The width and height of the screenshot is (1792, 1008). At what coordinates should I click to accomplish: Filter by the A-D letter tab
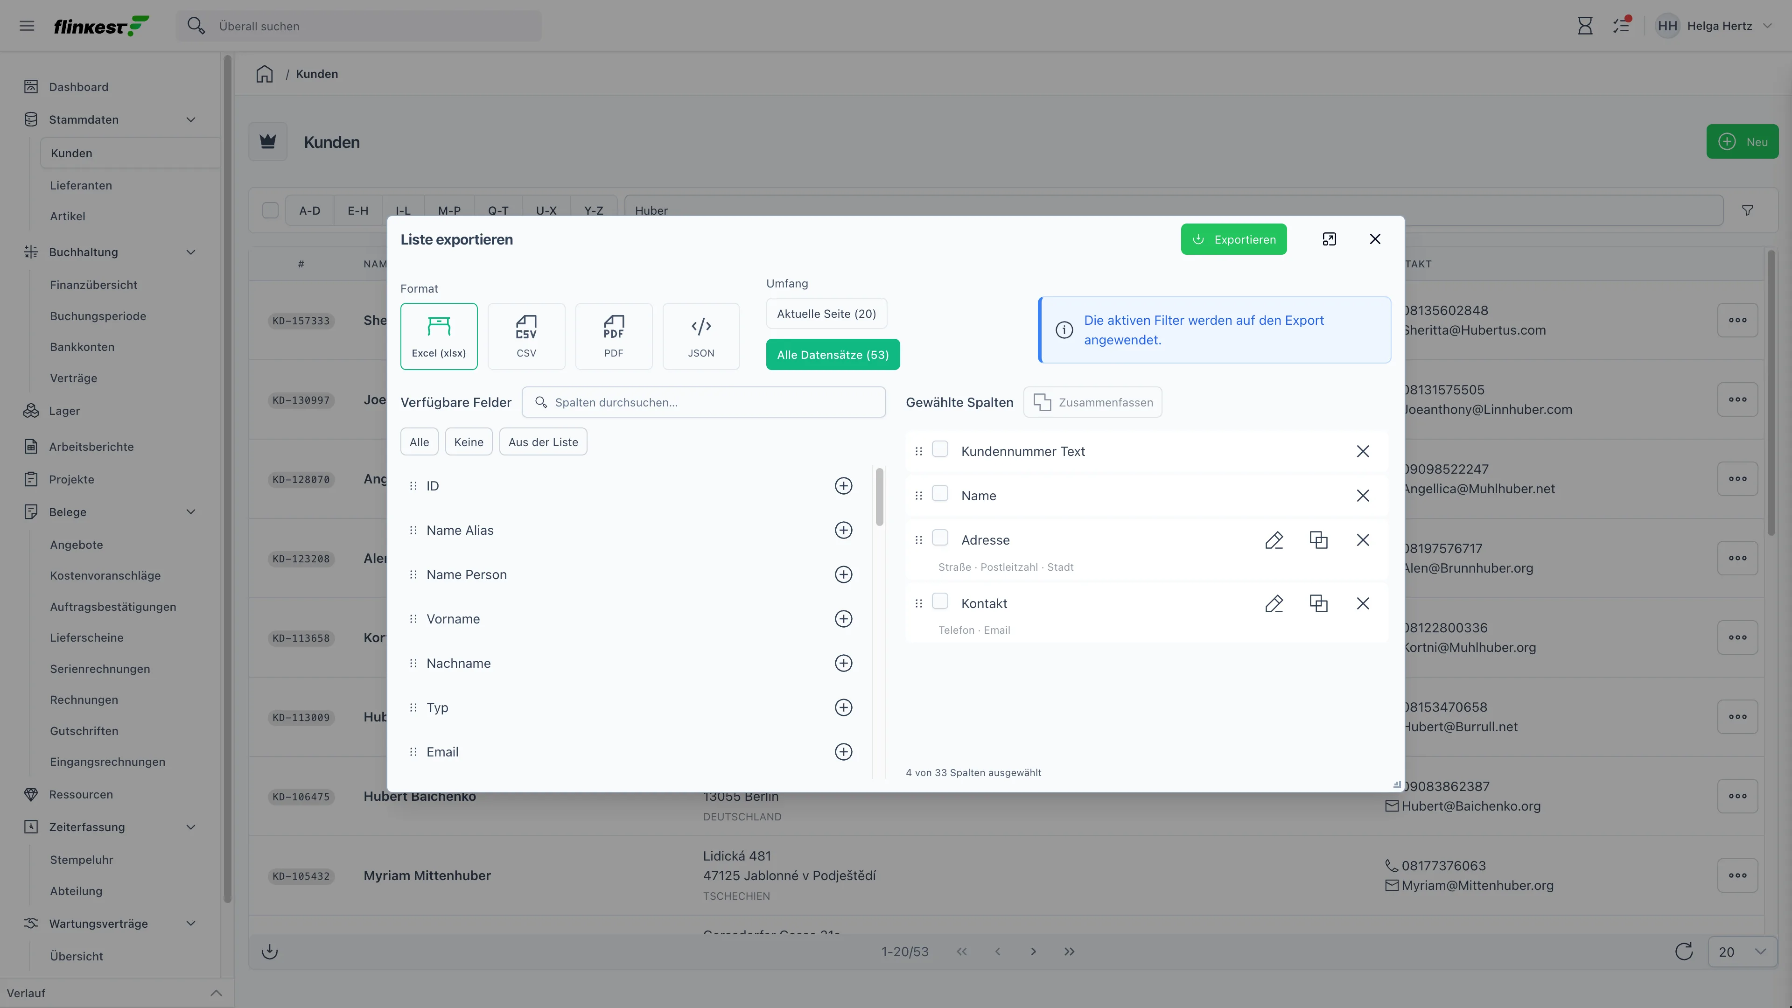click(309, 210)
